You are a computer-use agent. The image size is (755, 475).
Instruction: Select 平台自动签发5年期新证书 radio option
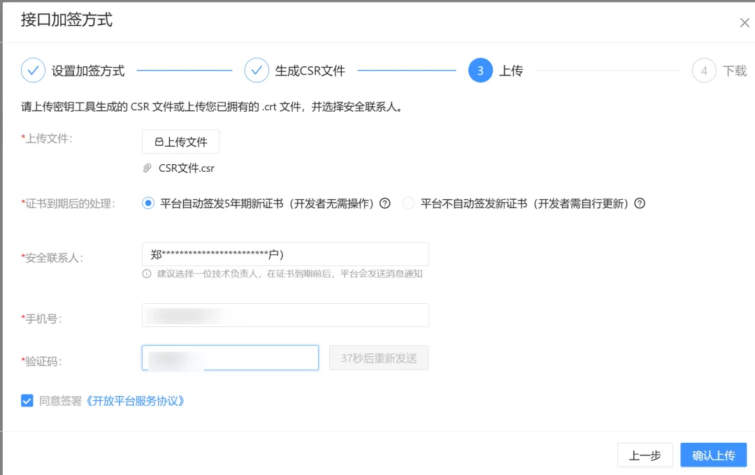(x=148, y=204)
